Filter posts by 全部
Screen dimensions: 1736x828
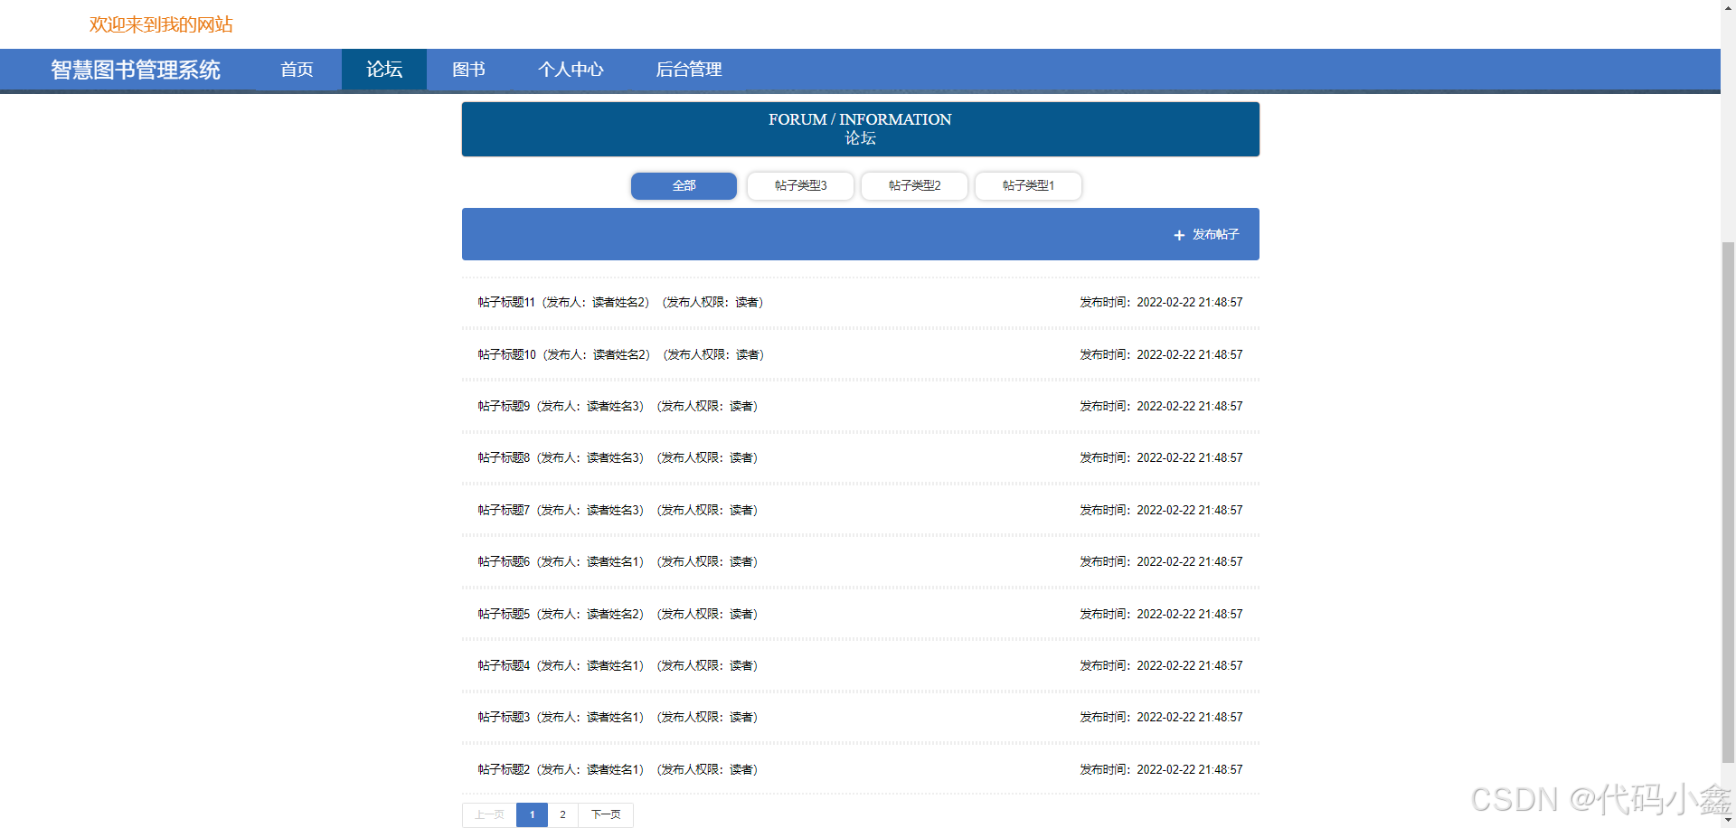(684, 186)
